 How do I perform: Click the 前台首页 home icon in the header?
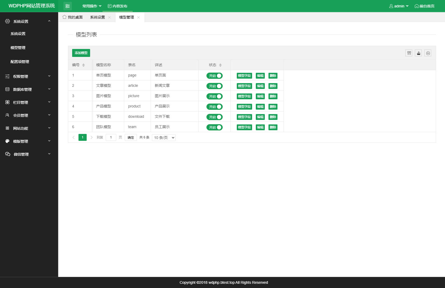tap(416, 6)
